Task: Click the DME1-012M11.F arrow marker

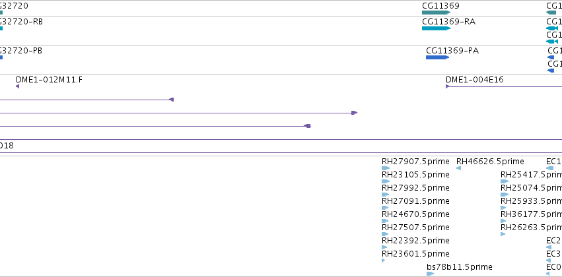Action: (18, 86)
